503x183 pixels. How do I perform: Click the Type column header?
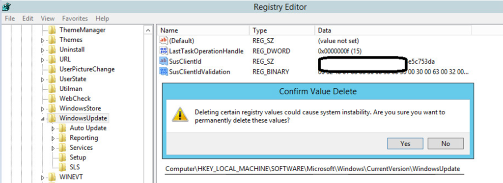click(x=282, y=30)
